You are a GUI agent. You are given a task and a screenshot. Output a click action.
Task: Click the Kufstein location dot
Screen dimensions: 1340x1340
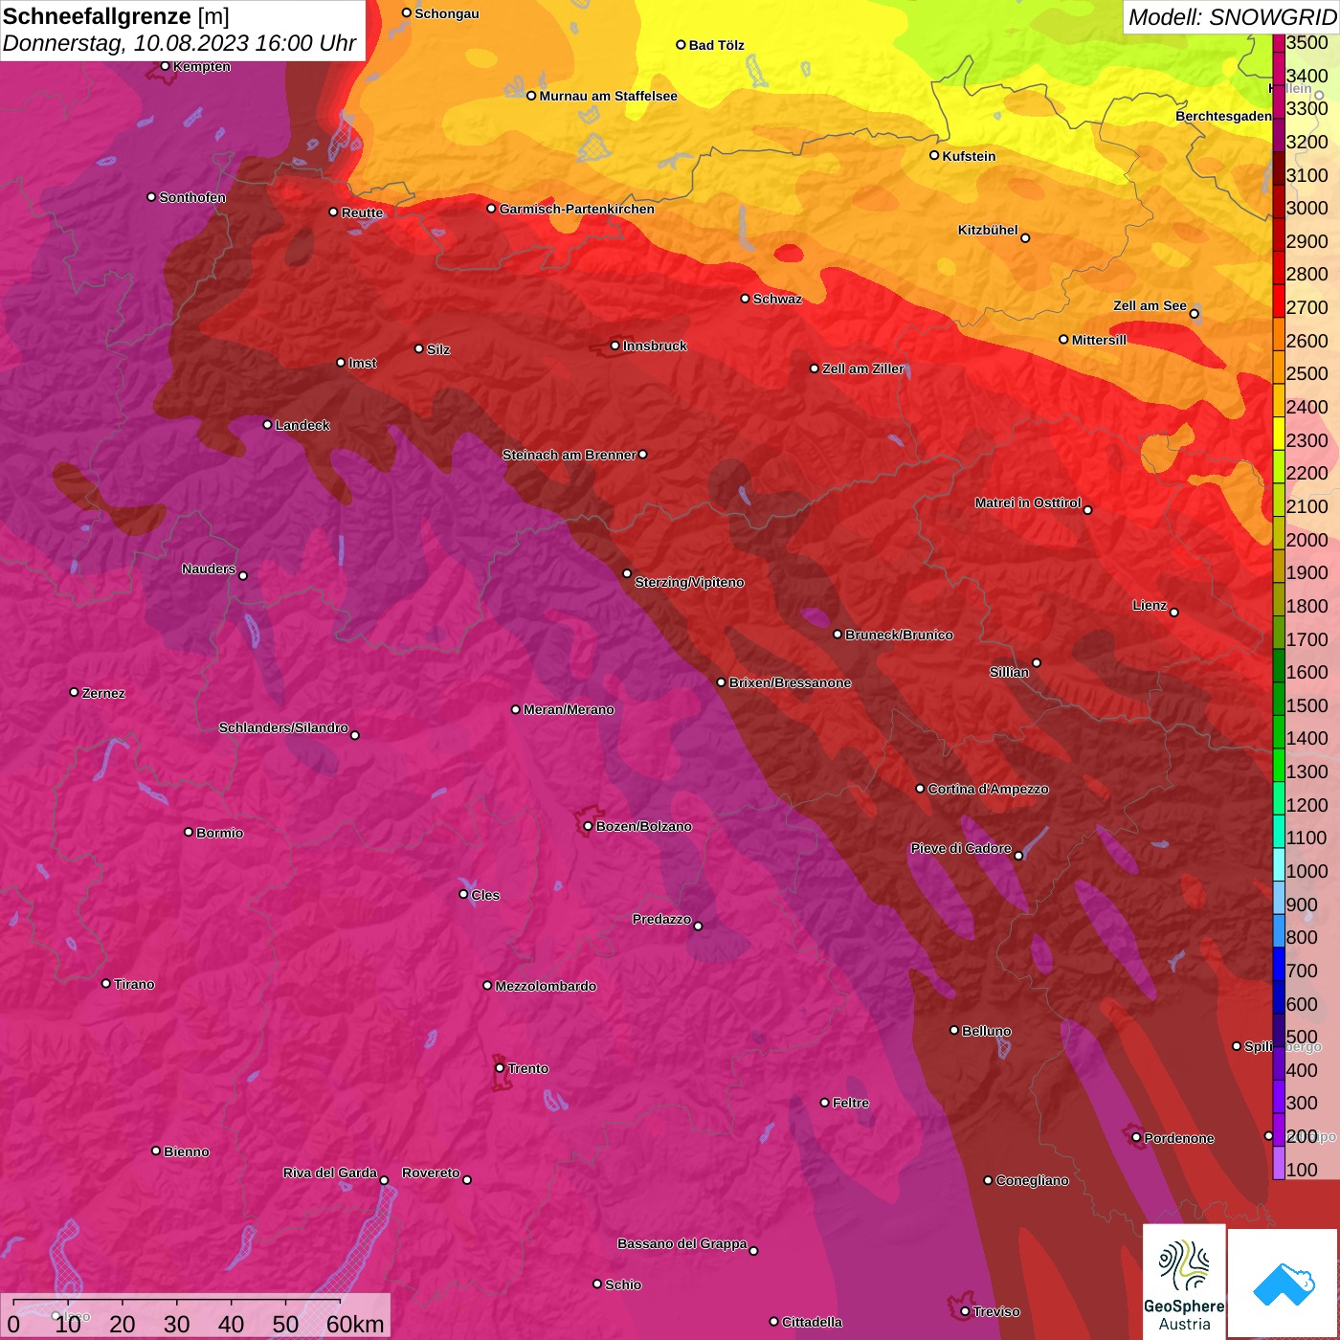(x=934, y=155)
